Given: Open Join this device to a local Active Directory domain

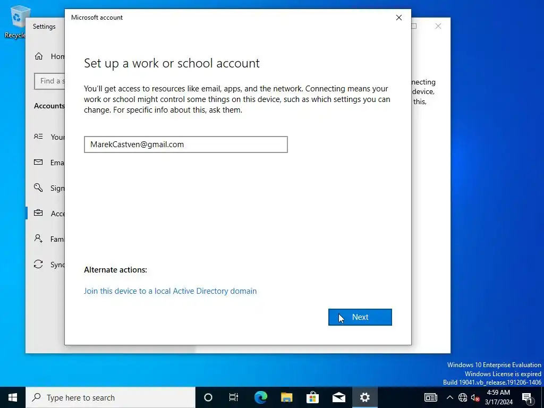Looking at the screenshot, I should point(171,291).
